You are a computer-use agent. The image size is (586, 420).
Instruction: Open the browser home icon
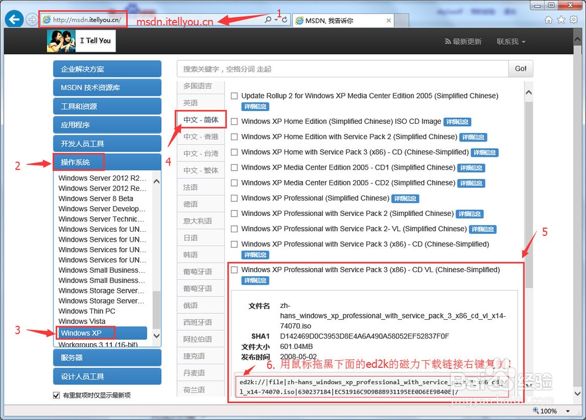pyautogui.click(x=548, y=20)
